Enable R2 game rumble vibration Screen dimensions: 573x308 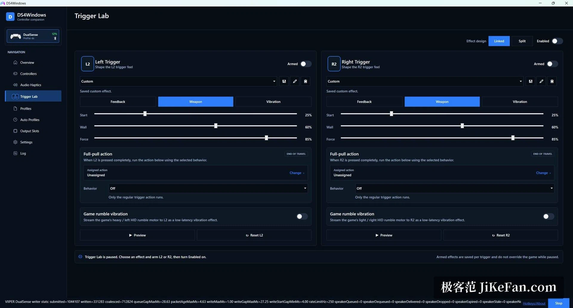tap(548, 216)
